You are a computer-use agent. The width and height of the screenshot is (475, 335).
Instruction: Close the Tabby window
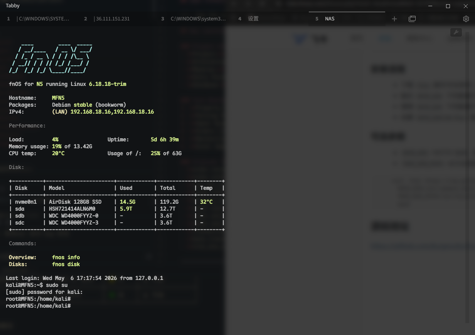466,6
